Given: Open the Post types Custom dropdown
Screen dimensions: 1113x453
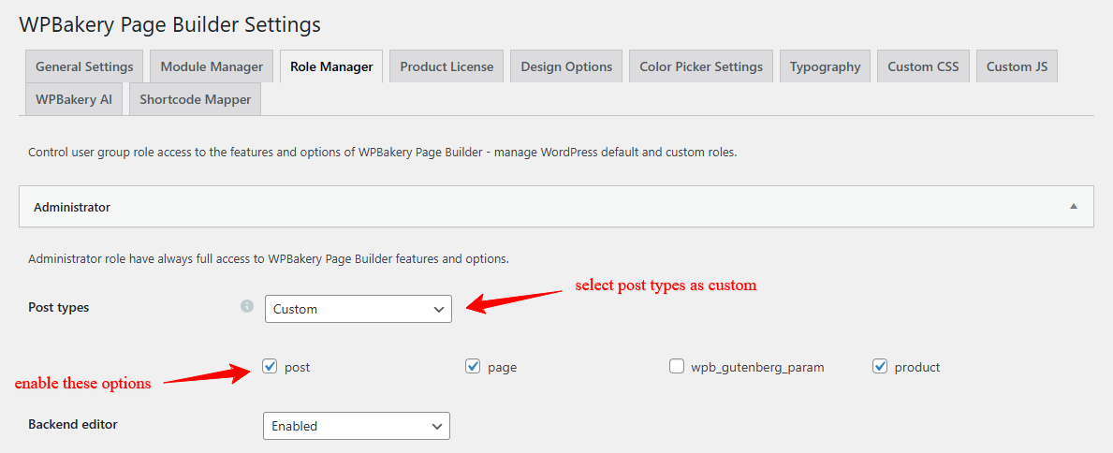Looking at the screenshot, I should [x=358, y=309].
